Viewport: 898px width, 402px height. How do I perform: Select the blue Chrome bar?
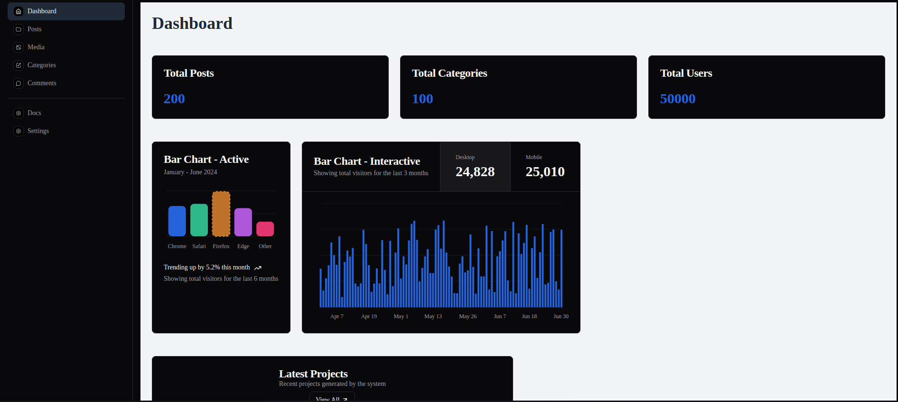177,221
